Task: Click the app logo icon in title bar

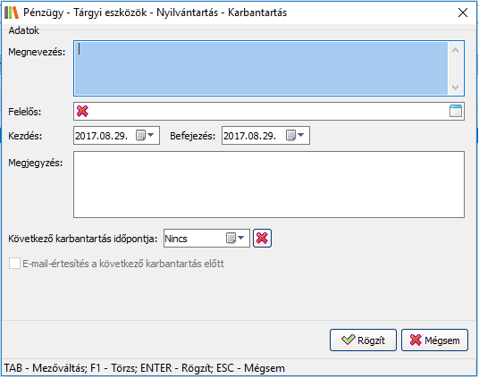Action: pyautogui.click(x=12, y=13)
